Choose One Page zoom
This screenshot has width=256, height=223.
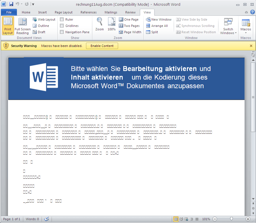pos(128,19)
